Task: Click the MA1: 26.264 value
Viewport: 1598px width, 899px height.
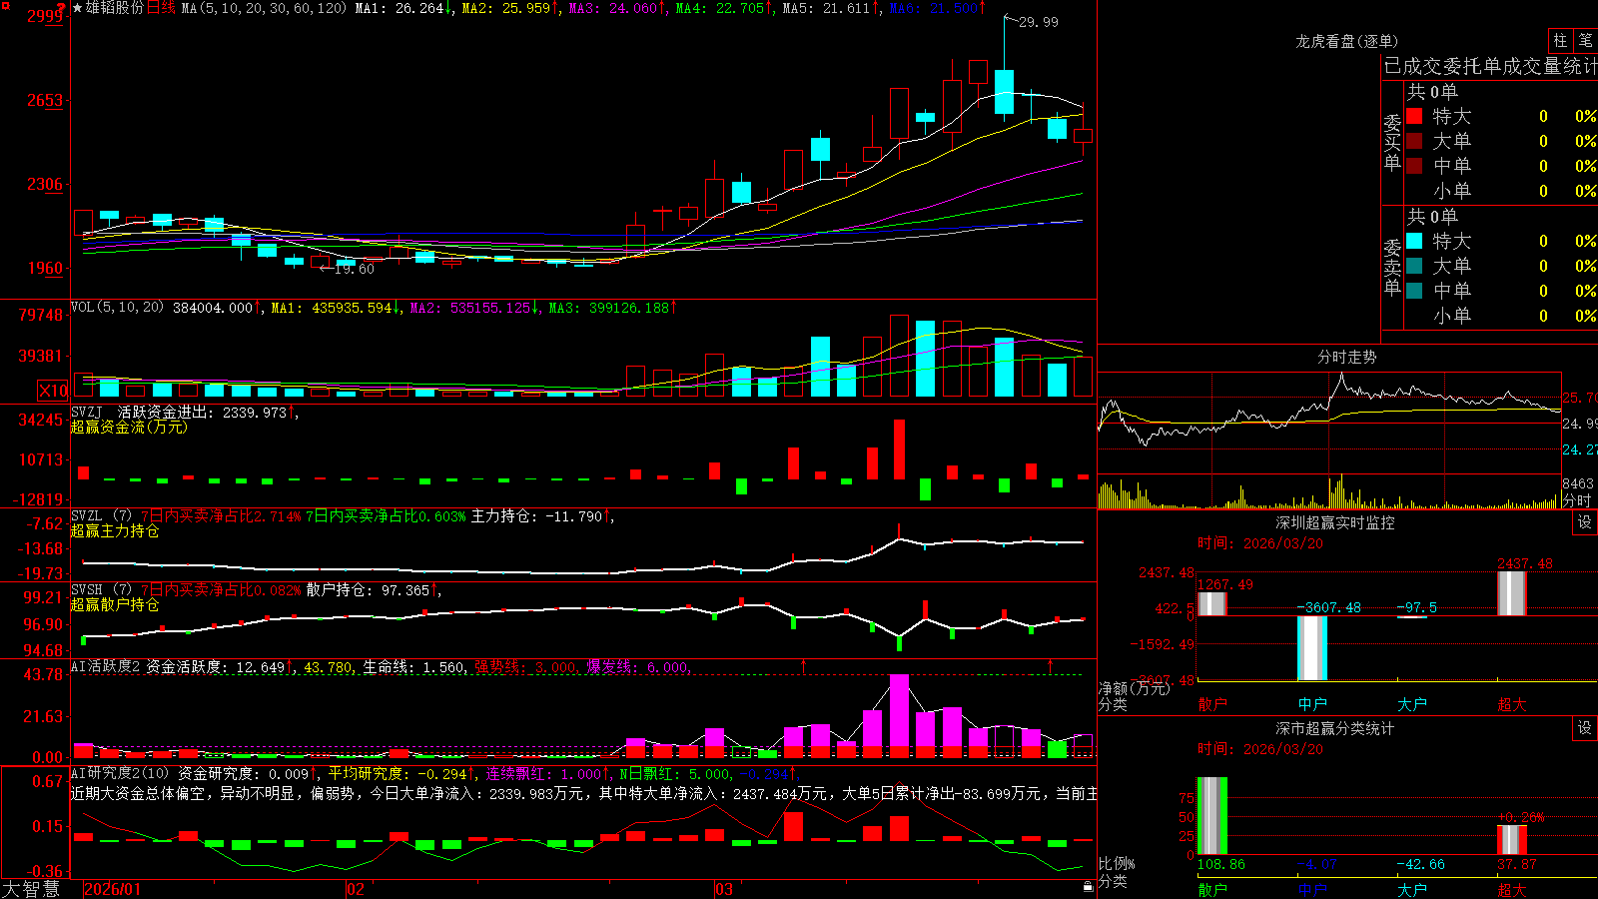Action: pos(399,8)
